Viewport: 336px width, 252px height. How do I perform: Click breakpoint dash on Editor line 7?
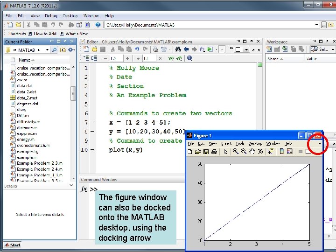[92, 122]
